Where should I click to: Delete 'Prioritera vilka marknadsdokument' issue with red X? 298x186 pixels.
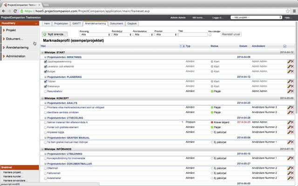tap(292, 107)
